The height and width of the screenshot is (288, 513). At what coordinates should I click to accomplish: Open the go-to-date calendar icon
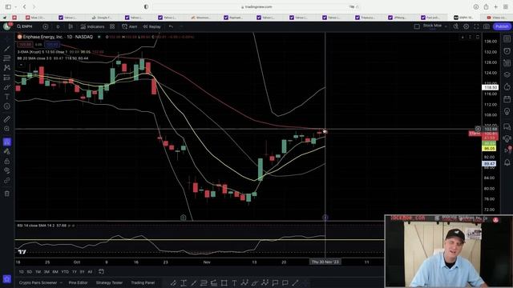101,272
